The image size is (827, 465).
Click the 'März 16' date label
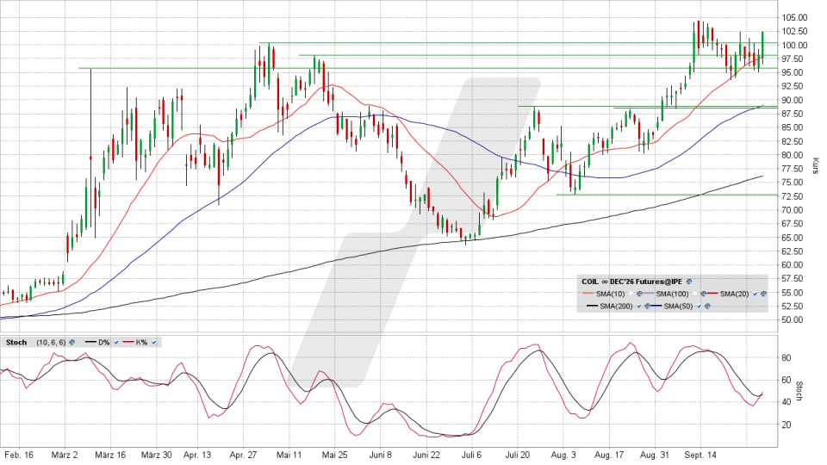pyautogui.click(x=110, y=455)
